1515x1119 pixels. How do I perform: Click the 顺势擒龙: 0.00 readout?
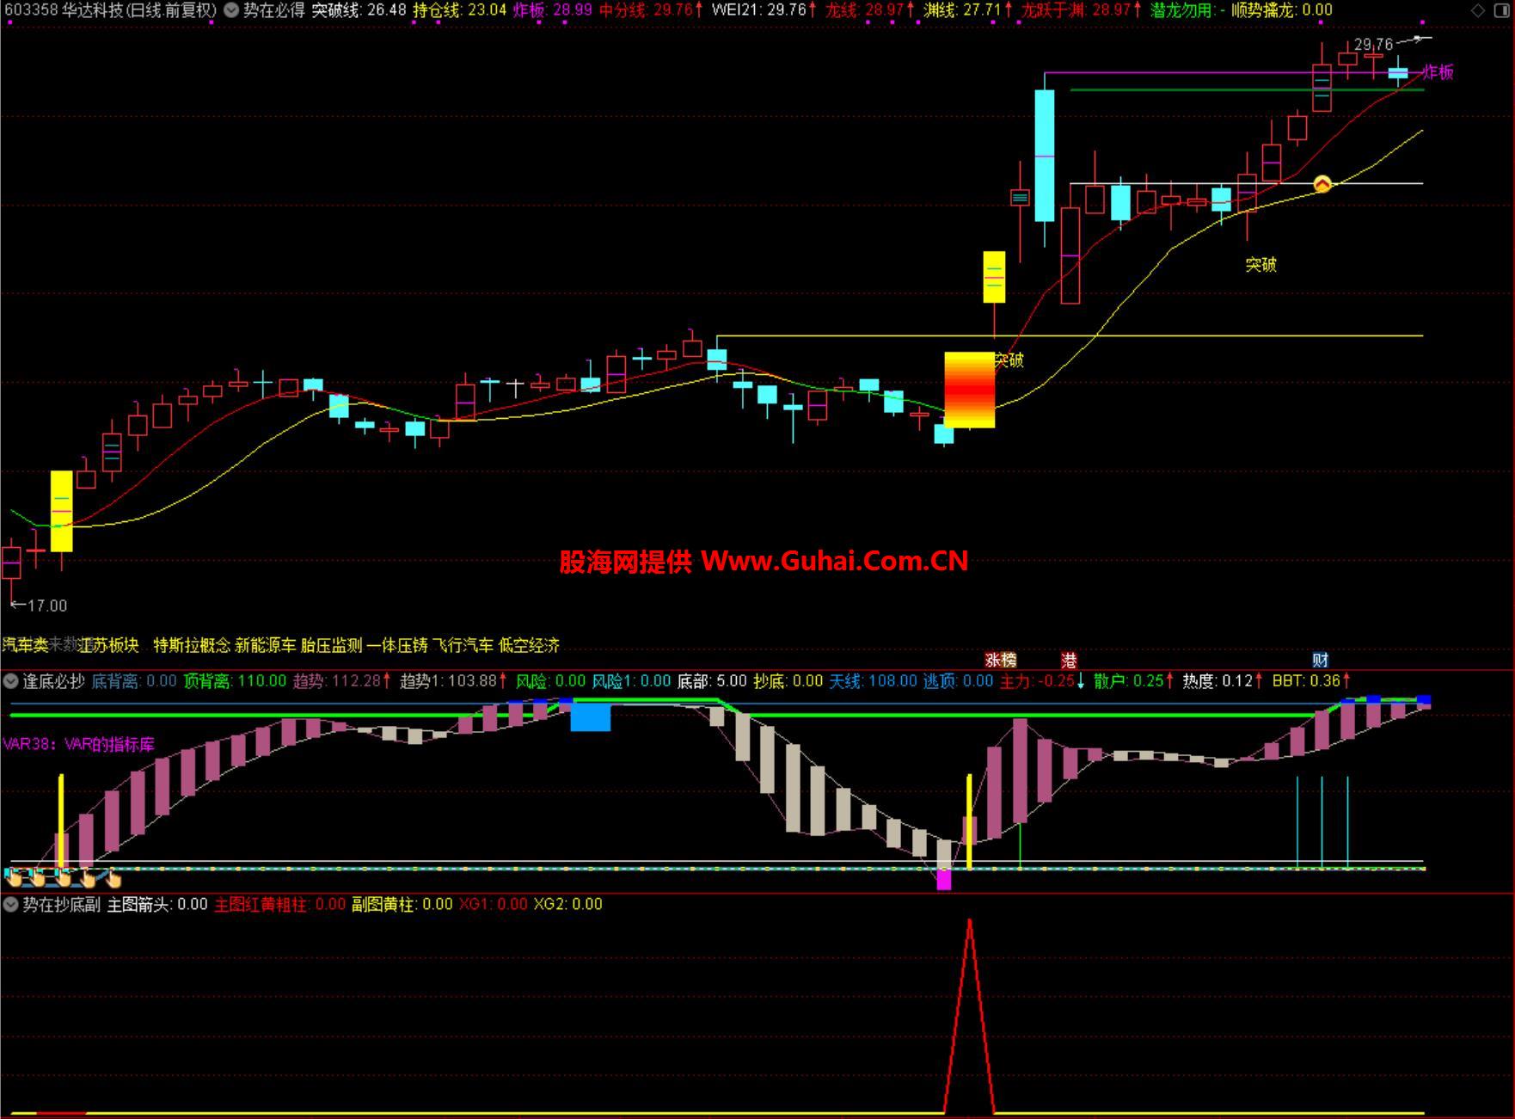pos(1282,10)
